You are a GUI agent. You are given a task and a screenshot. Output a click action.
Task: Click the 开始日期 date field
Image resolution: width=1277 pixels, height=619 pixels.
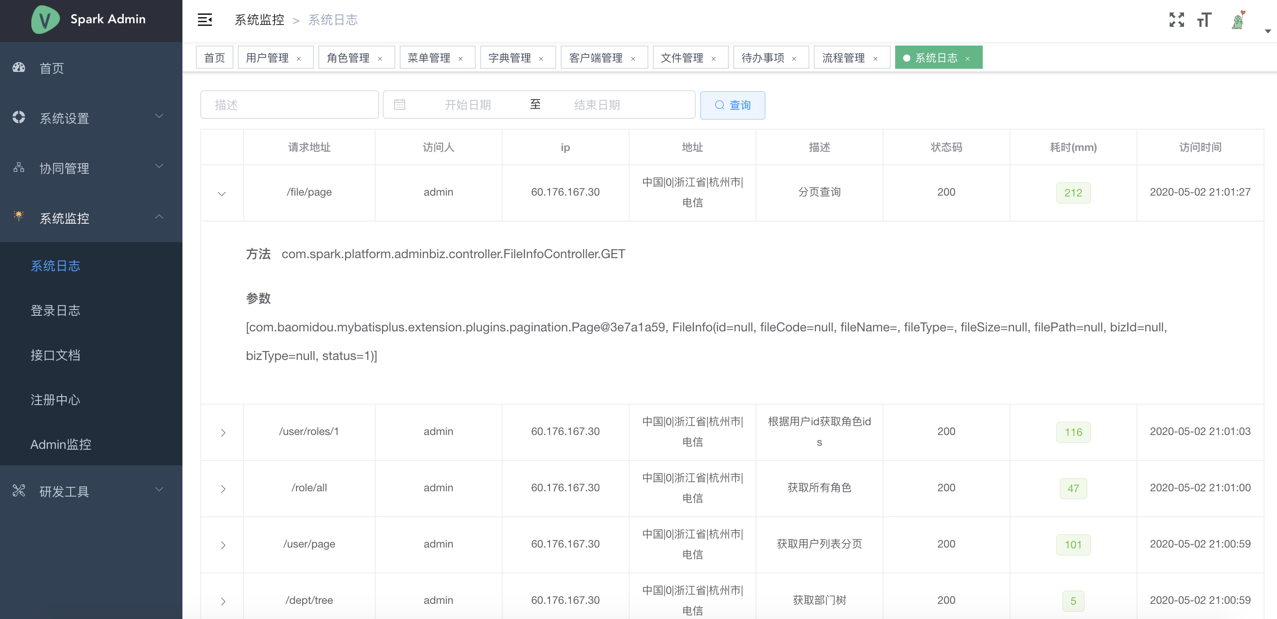coord(468,105)
